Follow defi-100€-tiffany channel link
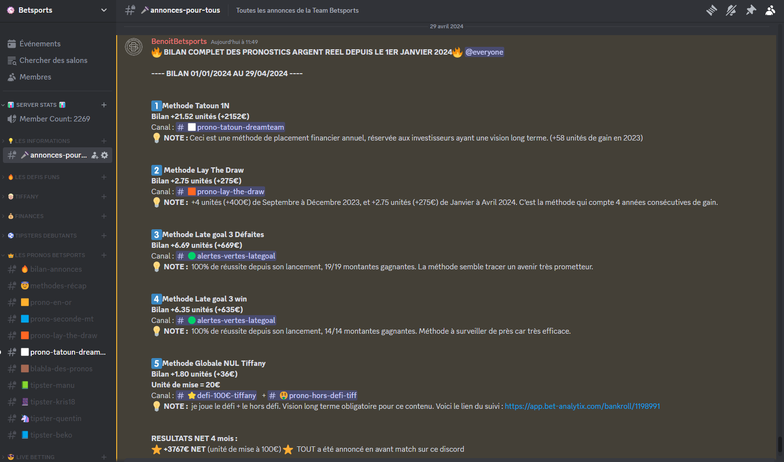The height and width of the screenshot is (462, 784). 216,396
